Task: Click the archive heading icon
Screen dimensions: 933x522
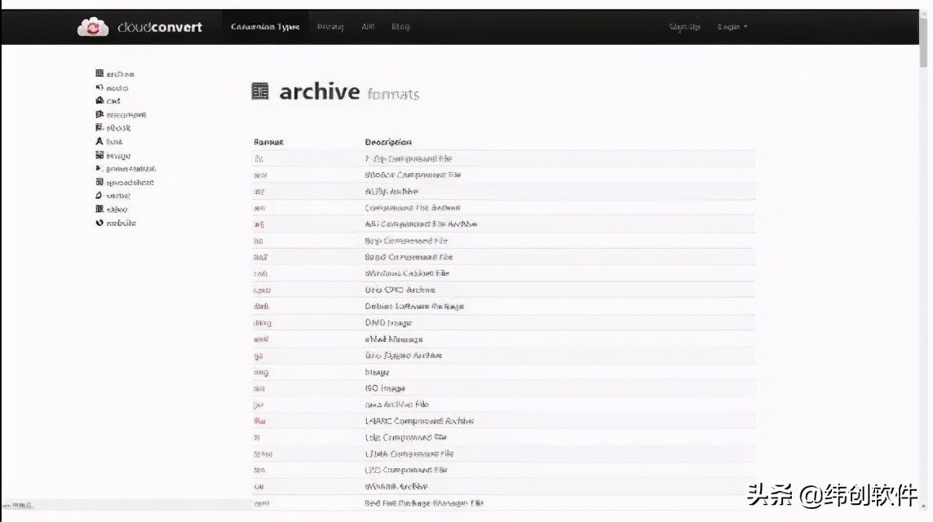Action: [260, 91]
